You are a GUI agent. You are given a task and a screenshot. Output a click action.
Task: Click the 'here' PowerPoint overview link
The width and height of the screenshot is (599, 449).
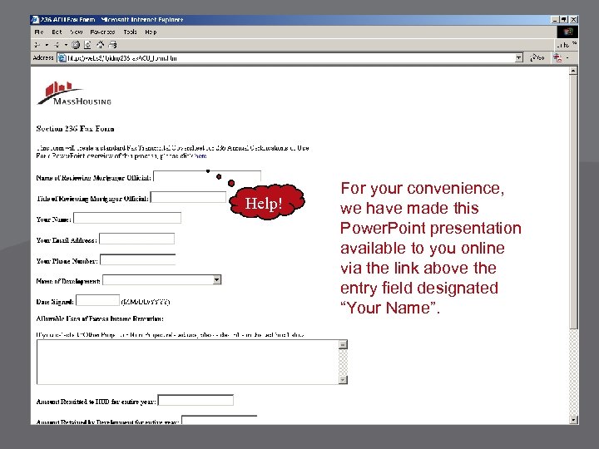click(x=200, y=155)
